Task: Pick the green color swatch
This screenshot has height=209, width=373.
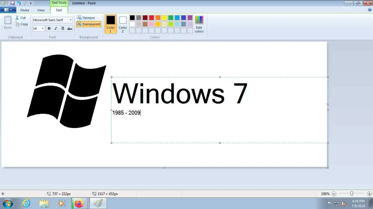Action: coord(171,18)
